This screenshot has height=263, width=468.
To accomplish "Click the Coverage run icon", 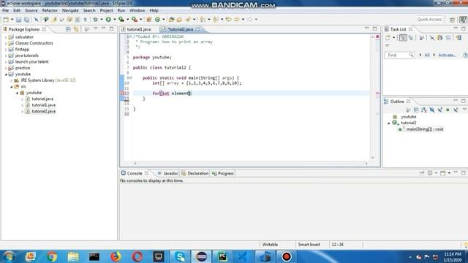I will click(121, 20).
